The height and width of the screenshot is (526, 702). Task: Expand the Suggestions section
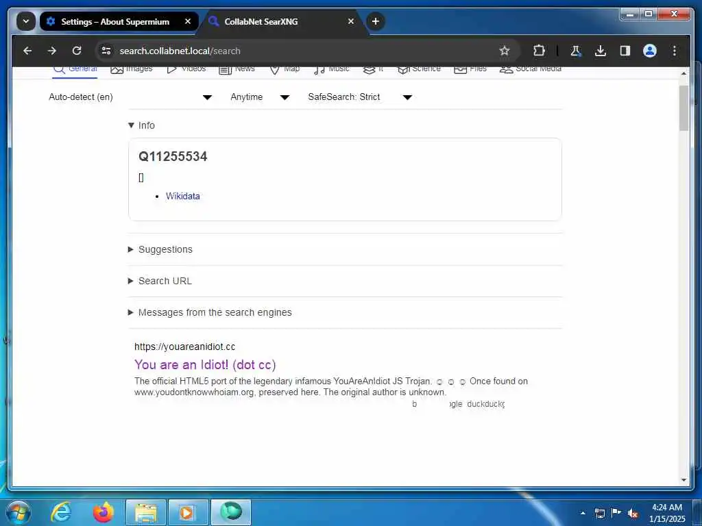coord(160,249)
